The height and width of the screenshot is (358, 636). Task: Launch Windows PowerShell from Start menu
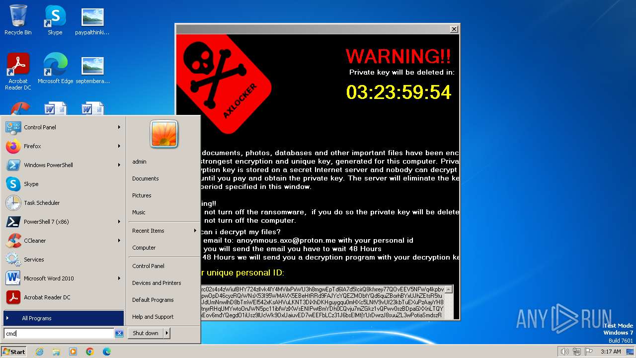63,165
